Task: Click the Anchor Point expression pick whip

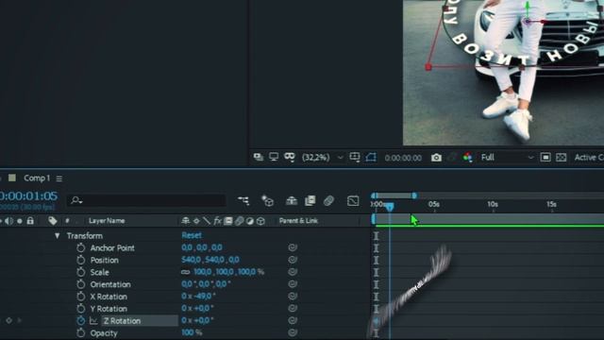Action: (293, 247)
